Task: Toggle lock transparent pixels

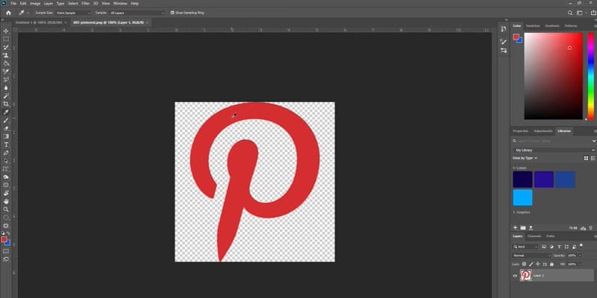Action: tap(524, 264)
